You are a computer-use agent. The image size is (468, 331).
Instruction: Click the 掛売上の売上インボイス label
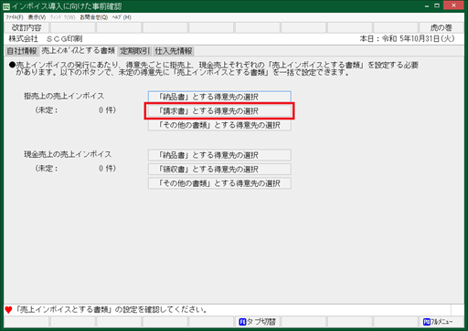(64, 96)
